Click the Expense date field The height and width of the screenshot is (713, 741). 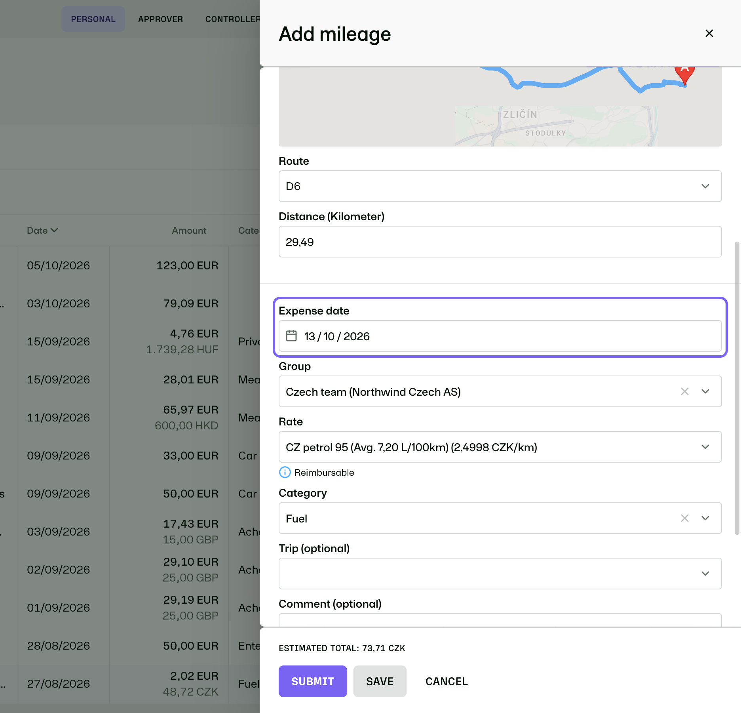[500, 336]
